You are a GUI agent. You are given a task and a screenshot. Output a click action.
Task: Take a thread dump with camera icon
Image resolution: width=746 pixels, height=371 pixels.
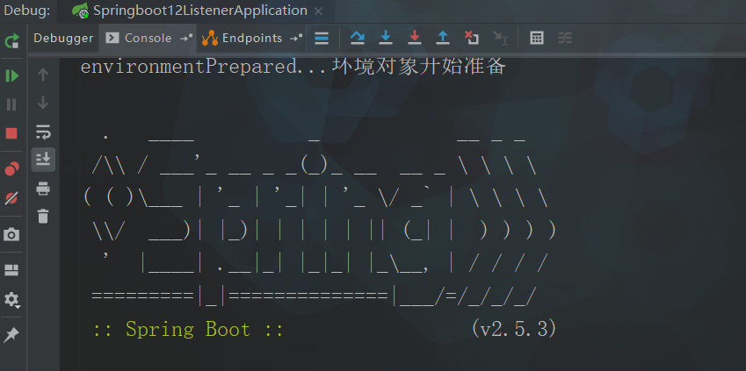coord(12,234)
